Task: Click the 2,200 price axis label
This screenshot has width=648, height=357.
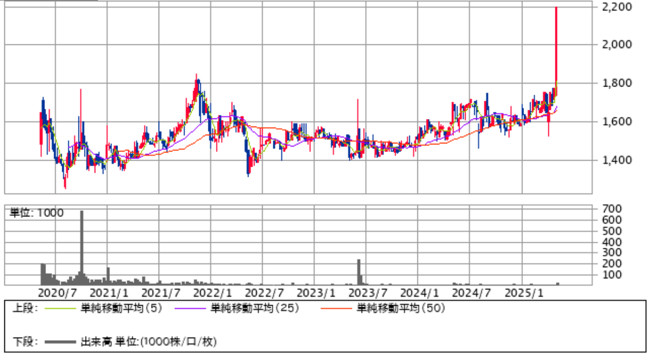Action: tap(617, 7)
